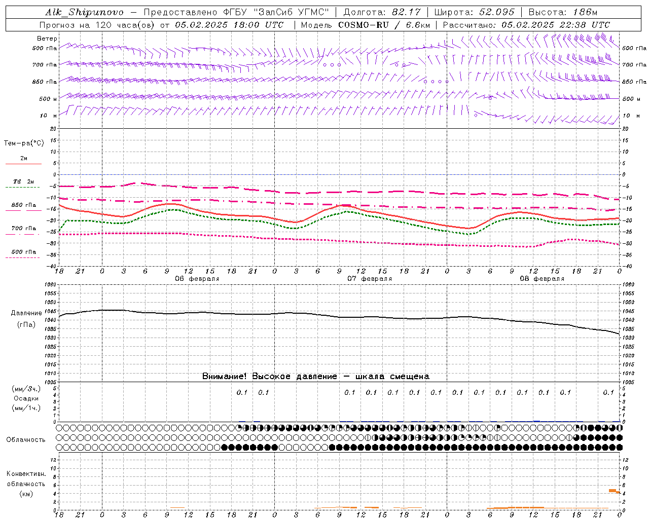Click the '500 гПа' temperature legend entry

24,252
